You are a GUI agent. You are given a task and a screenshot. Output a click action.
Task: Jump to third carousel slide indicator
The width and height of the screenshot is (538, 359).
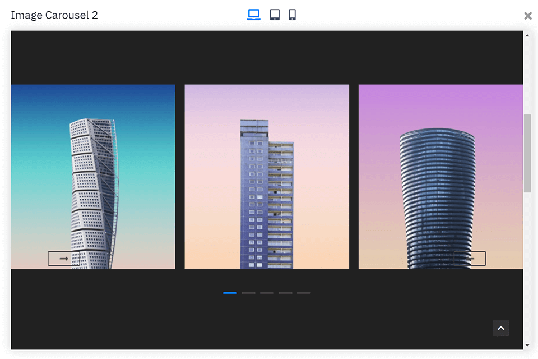click(267, 293)
